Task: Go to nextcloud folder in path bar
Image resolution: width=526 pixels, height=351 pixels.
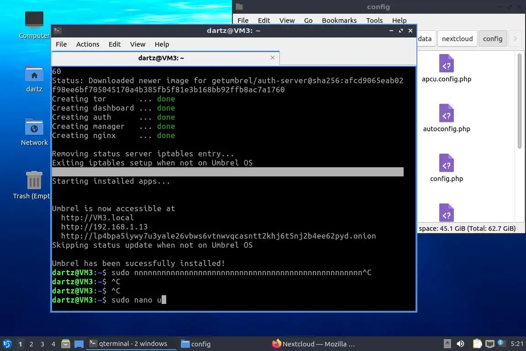Action: (x=457, y=39)
